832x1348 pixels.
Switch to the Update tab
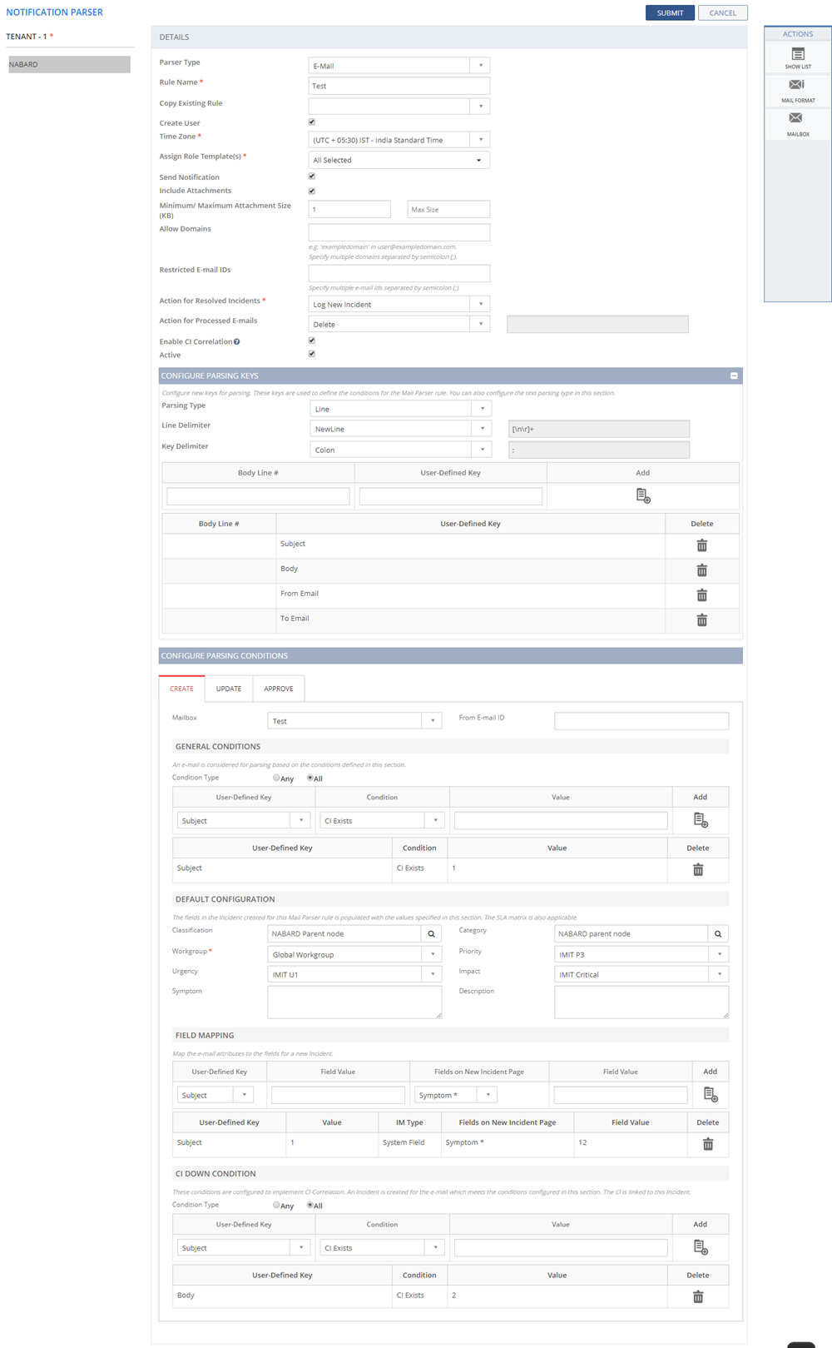click(229, 689)
